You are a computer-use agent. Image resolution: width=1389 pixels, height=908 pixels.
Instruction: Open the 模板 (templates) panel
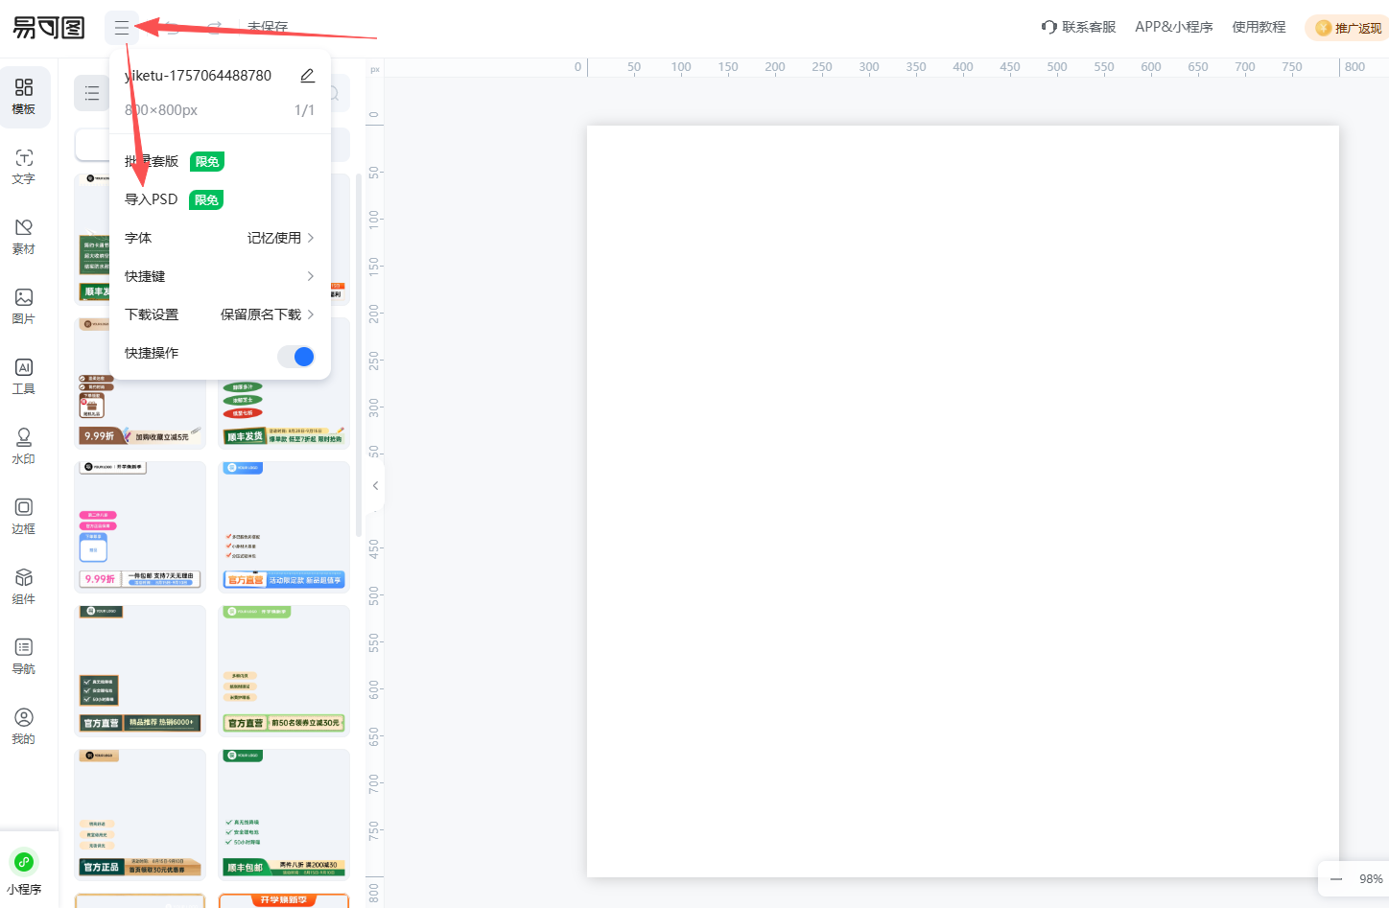[x=23, y=97]
